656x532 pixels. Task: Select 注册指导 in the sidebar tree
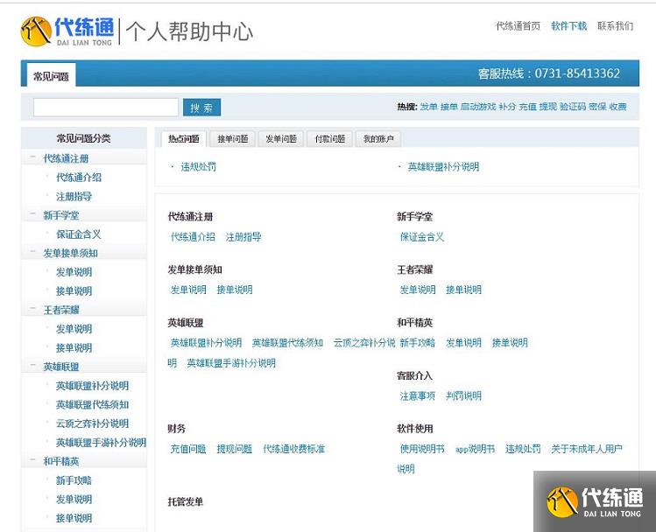tap(74, 196)
